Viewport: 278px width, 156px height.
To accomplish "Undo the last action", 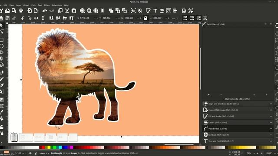I will 45,10.
